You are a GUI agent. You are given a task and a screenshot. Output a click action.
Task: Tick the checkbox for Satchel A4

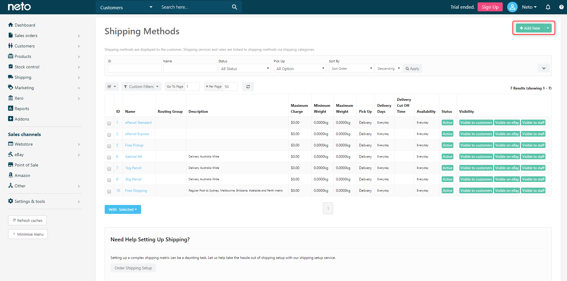[109, 157]
